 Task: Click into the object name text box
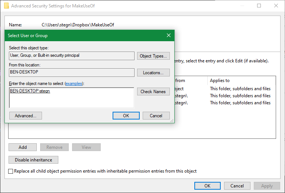72,98
